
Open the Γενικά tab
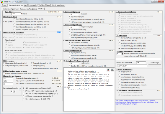4,5
